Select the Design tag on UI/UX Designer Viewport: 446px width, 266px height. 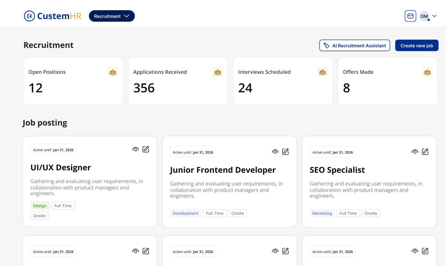40,206
